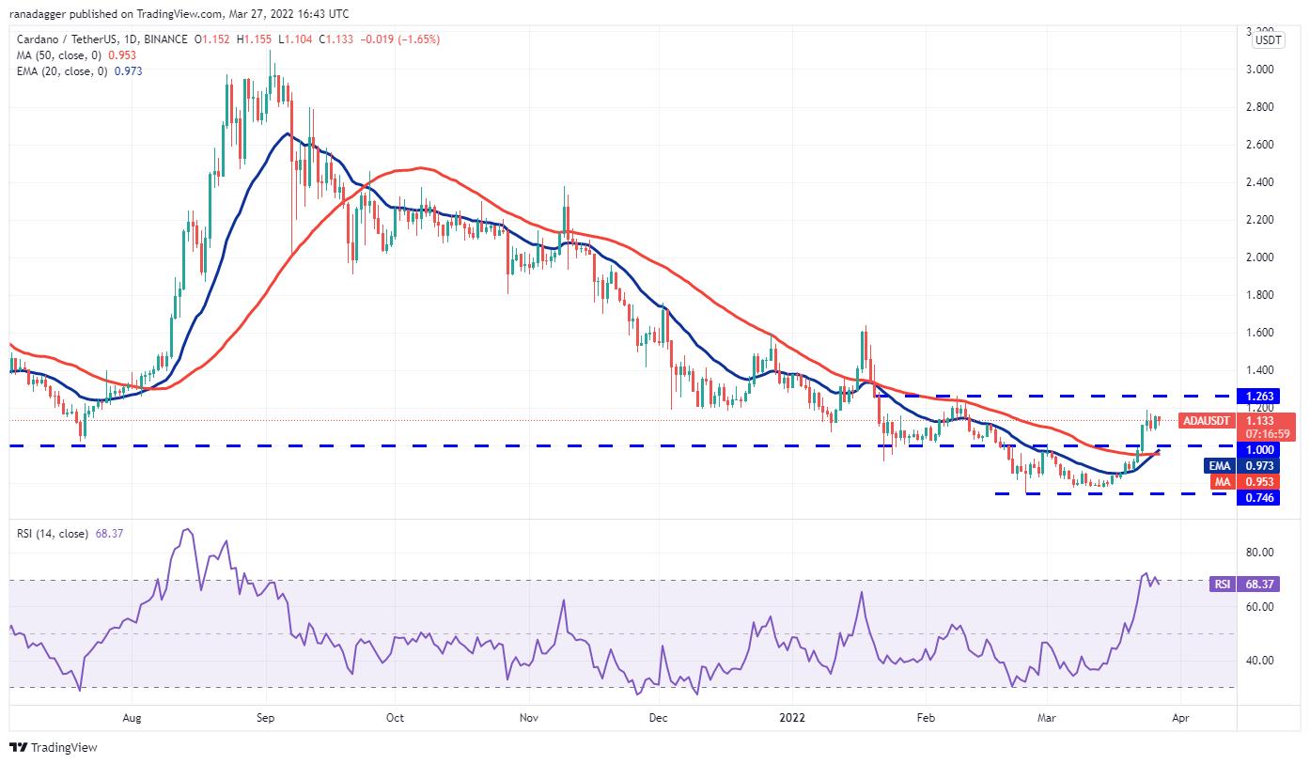Click the 3.000 price axis label
This screenshot has width=1310, height=764.
[1259, 70]
